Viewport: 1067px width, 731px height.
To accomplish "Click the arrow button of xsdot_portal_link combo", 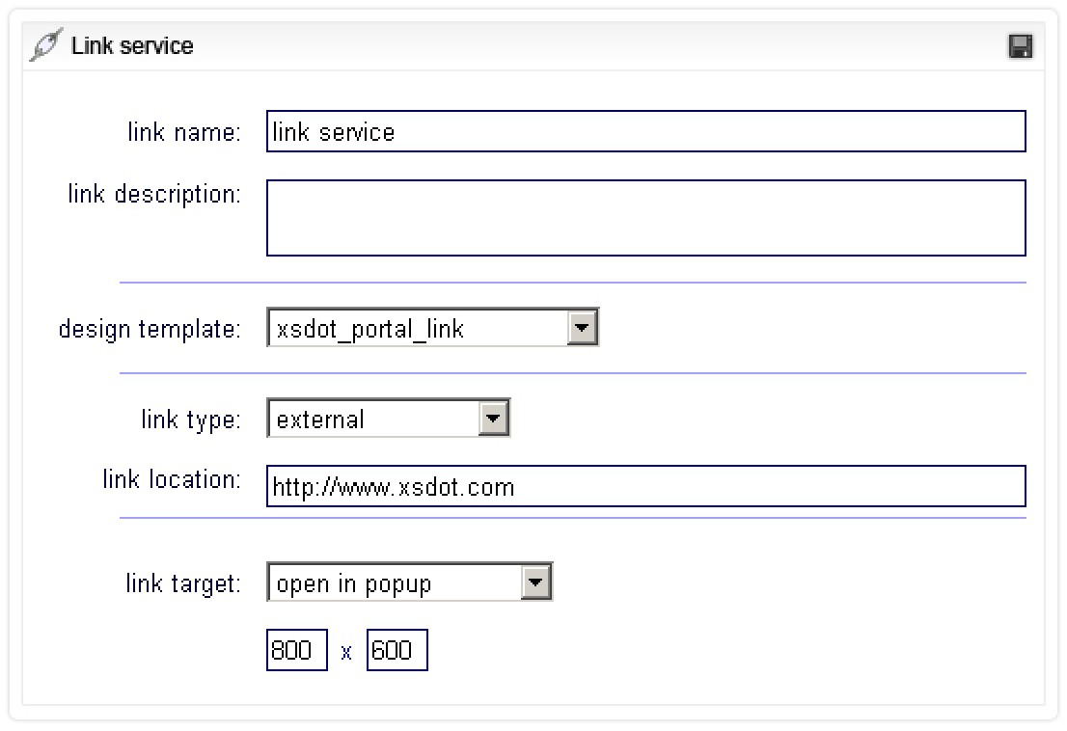I will tap(581, 329).
